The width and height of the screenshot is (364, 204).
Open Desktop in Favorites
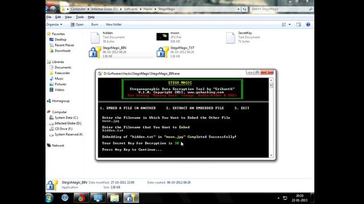[x=60, y=40]
